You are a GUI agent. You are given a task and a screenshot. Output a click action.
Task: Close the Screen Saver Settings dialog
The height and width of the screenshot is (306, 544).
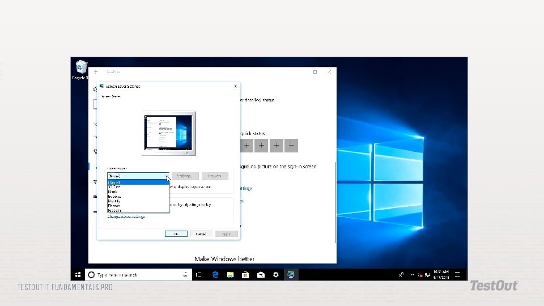(236, 86)
